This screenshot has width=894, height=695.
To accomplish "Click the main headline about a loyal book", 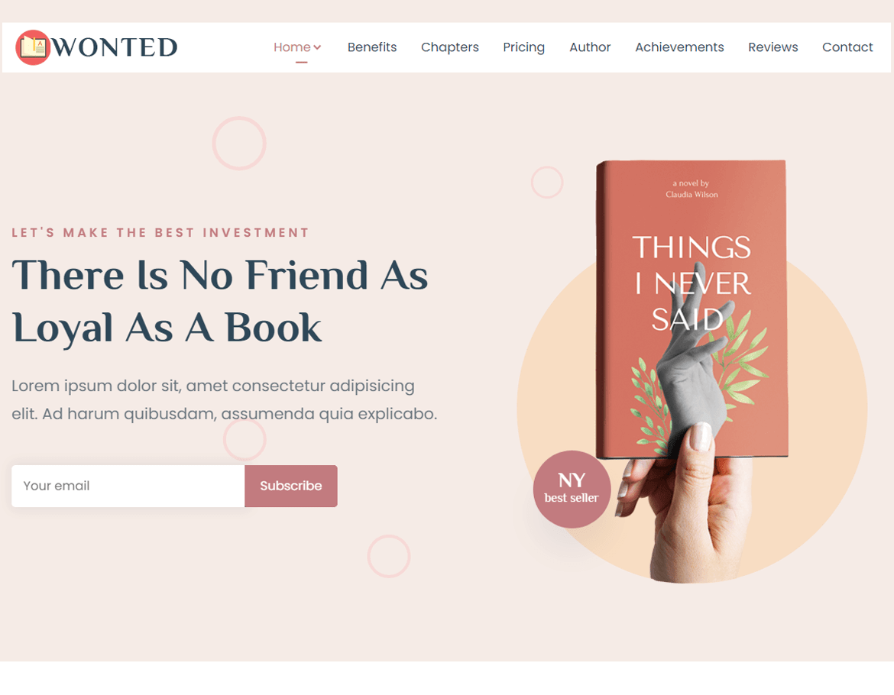I will pyautogui.click(x=219, y=301).
